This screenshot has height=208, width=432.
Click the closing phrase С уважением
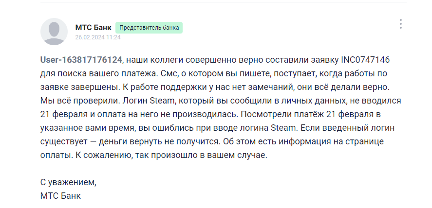pyautogui.click(x=68, y=182)
